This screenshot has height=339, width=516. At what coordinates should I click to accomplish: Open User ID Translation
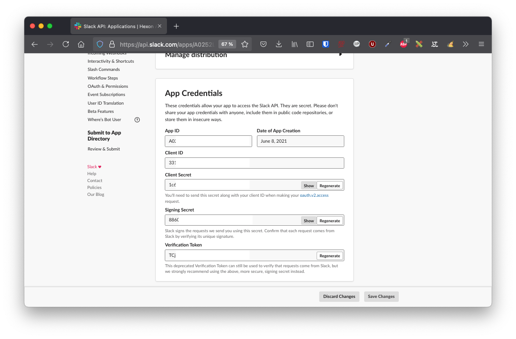(x=106, y=103)
